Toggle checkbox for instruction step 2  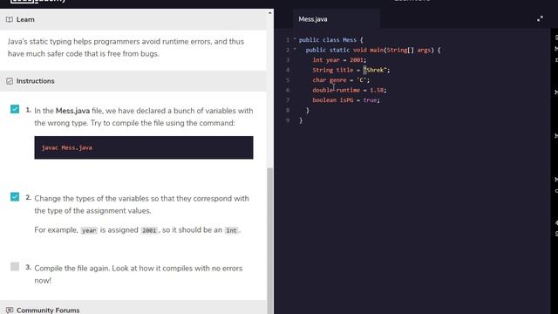tap(15, 196)
